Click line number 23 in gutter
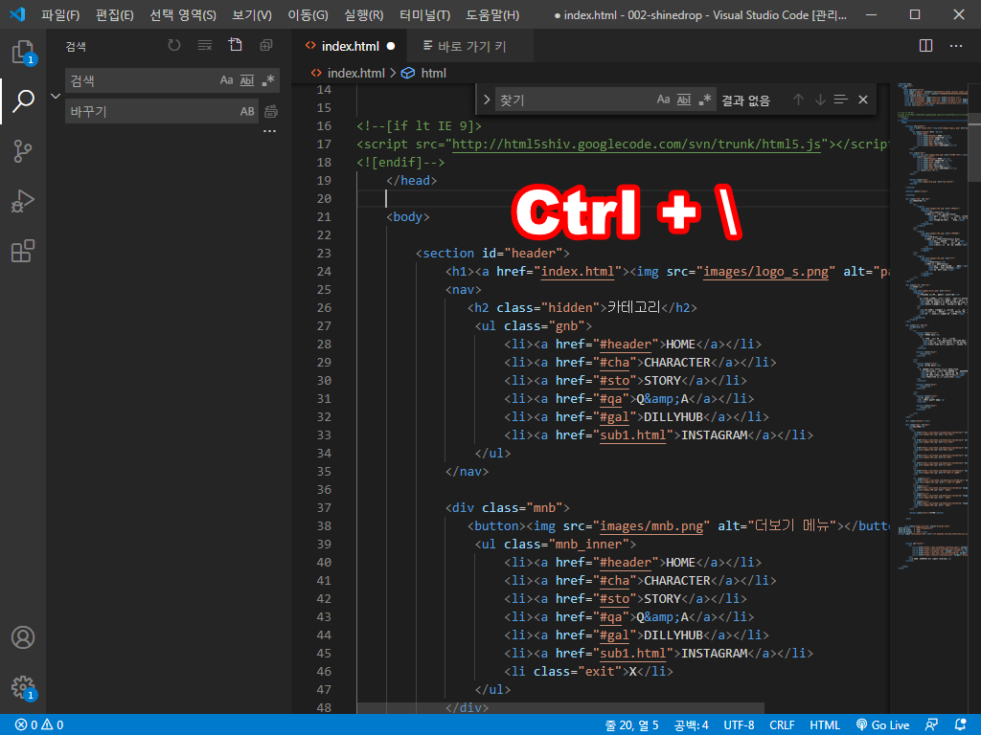This screenshot has width=981, height=735. click(324, 253)
